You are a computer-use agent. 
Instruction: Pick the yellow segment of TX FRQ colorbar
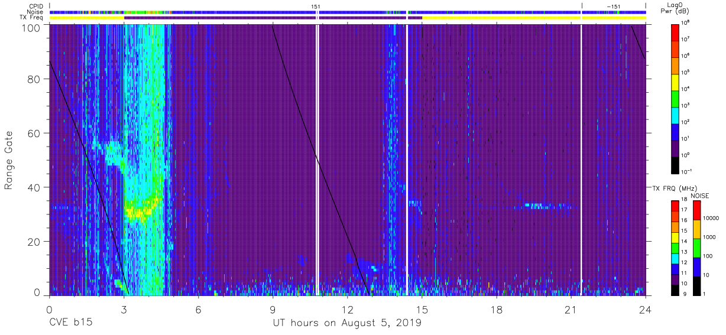pyautogui.click(x=675, y=237)
